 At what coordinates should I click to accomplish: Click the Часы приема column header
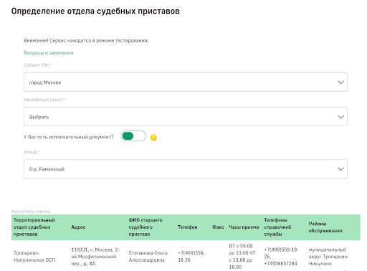tap(244, 227)
